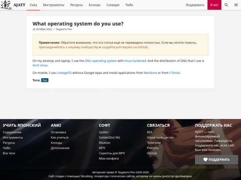Open footer Anki link Установка
This screenshot has height=180, width=241.
pos(58,132)
